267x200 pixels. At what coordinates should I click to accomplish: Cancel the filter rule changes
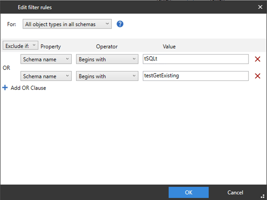tap(235, 192)
